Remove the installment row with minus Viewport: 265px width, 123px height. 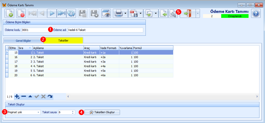[x=24, y=96]
